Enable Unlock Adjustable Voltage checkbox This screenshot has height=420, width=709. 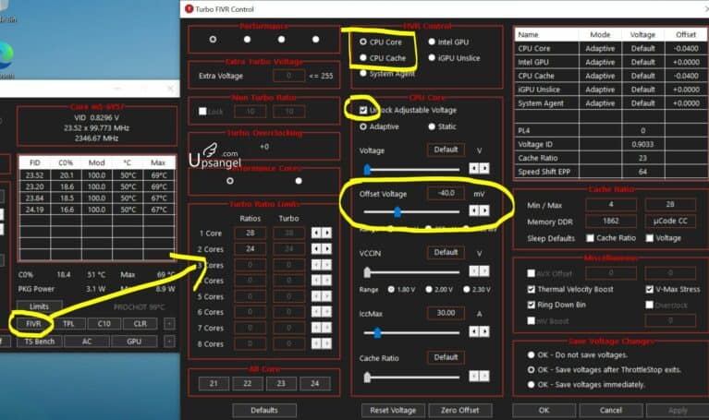coord(363,110)
